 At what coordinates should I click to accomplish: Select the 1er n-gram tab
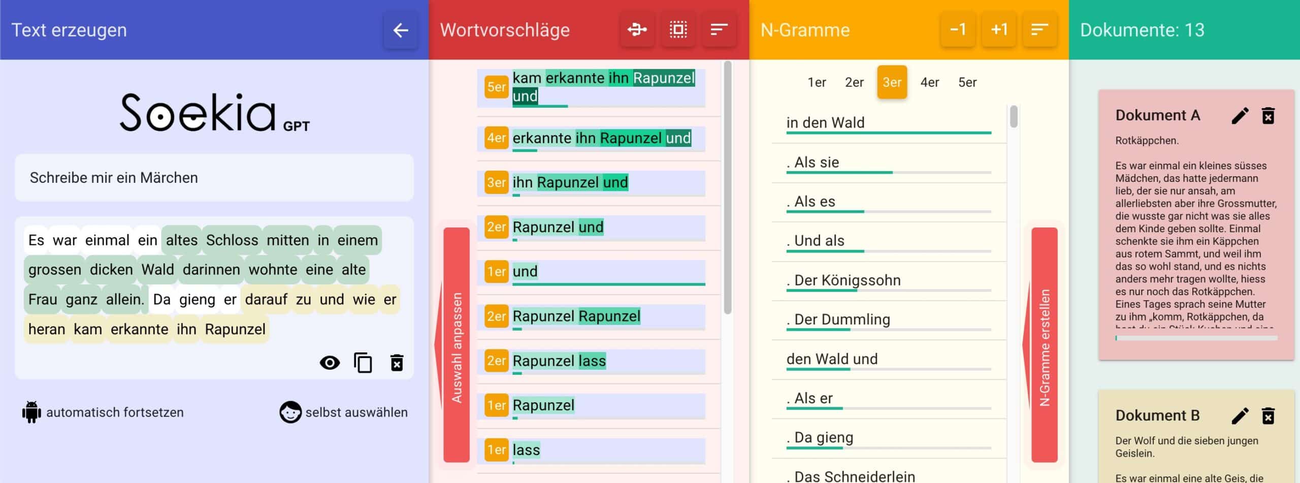(817, 82)
